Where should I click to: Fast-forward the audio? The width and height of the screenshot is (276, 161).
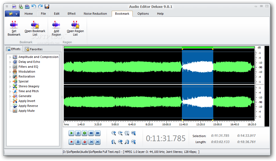click(x=98, y=133)
